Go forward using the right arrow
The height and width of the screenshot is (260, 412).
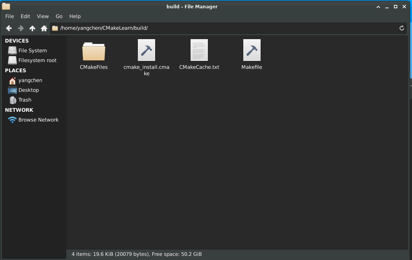point(21,28)
